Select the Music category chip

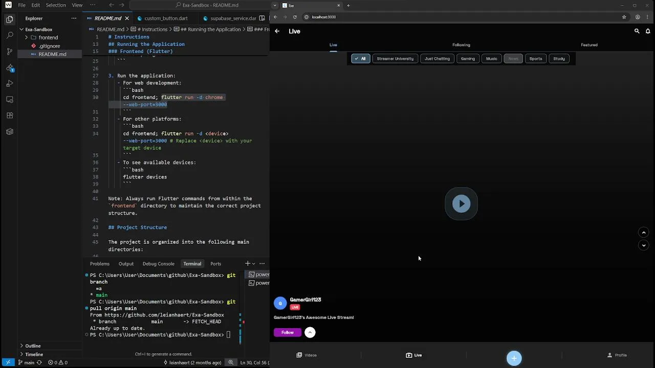click(x=492, y=59)
